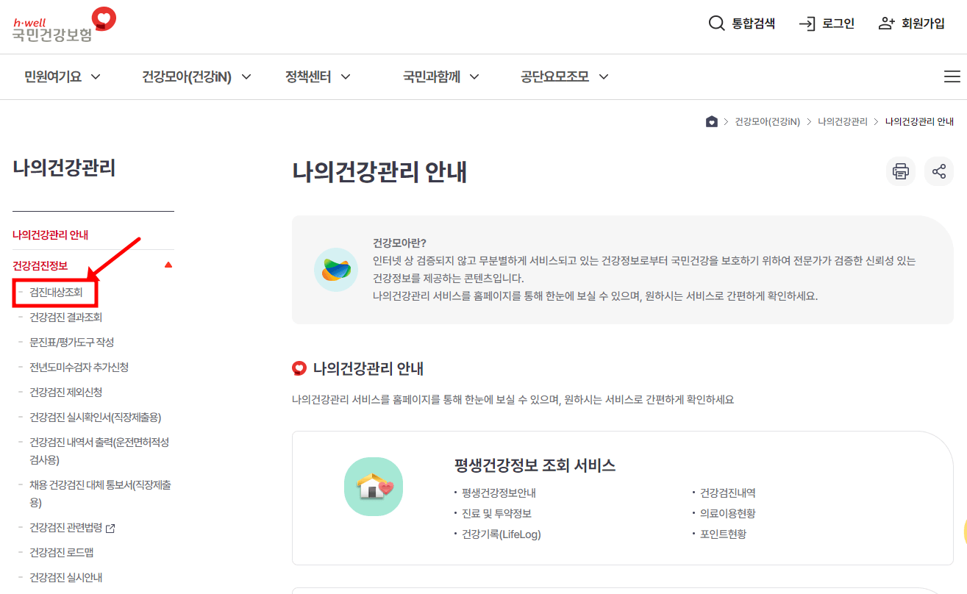Viewport: 967px width, 594px height.
Task: Open the 국민과함께 menu
Action: (x=438, y=76)
